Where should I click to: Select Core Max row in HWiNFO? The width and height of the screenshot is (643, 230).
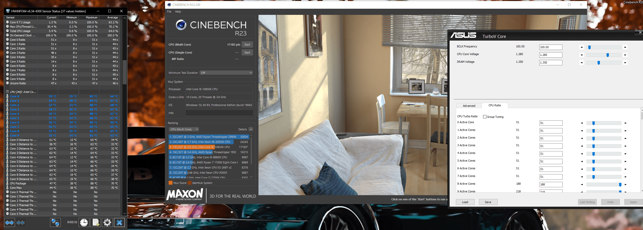point(62,188)
